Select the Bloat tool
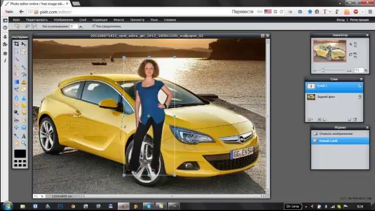375x211 pixels. pos(16,128)
